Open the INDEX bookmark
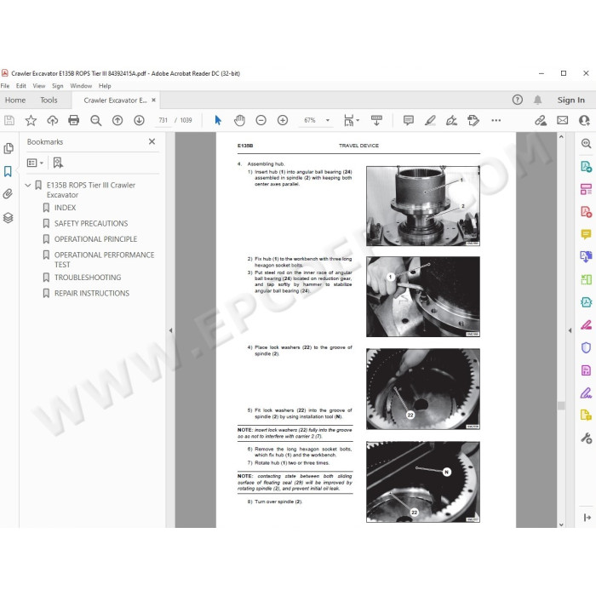Screen dimensions: 596x596 [65, 208]
